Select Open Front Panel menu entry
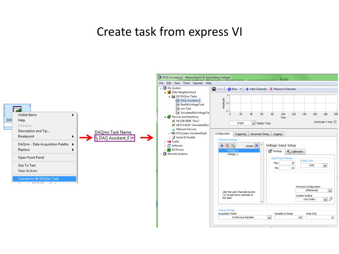The image size is (339, 254). [44, 157]
